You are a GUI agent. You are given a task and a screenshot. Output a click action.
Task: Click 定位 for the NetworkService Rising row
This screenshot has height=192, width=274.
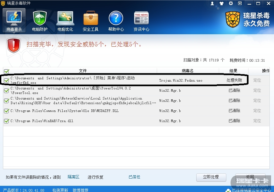pyautogui.click(x=257, y=101)
